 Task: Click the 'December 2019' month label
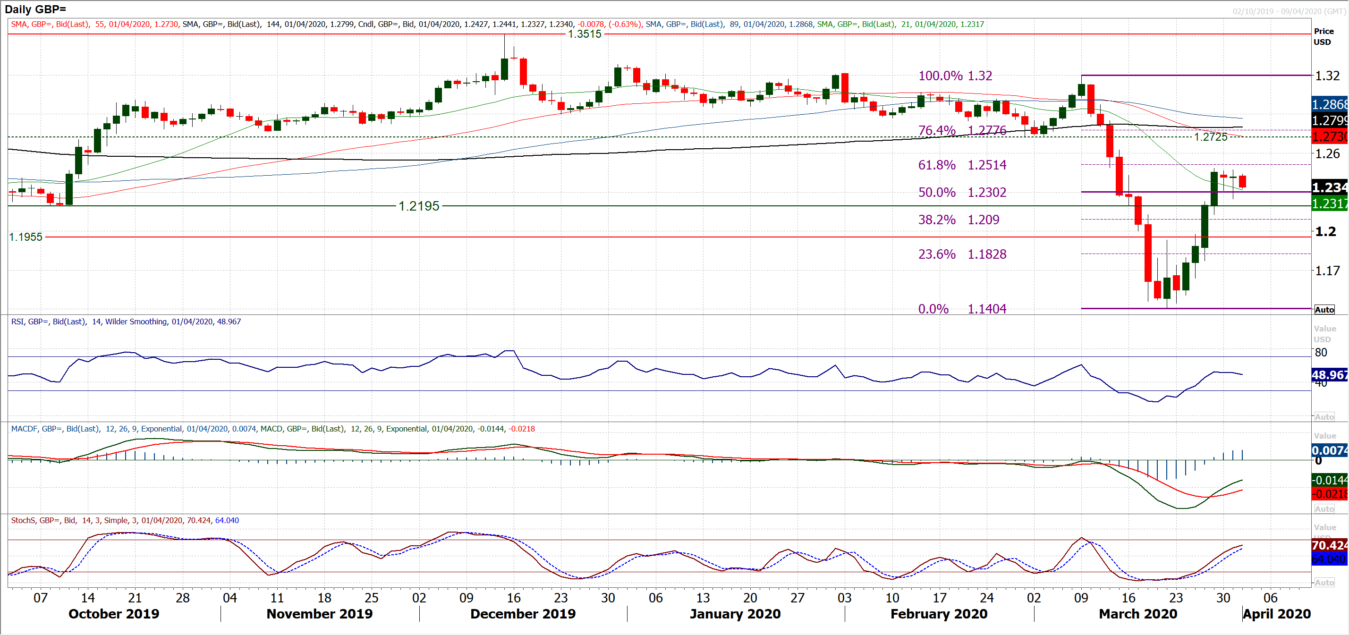(x=523, y=614)
